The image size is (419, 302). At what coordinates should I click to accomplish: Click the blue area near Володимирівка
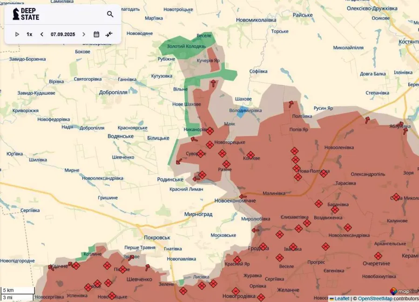[239, 113]
